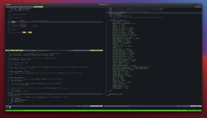The height and width of the screenshot is (118, 207).
Task: Click the last highlighted email match on line 17
Action: pos(30,32)
